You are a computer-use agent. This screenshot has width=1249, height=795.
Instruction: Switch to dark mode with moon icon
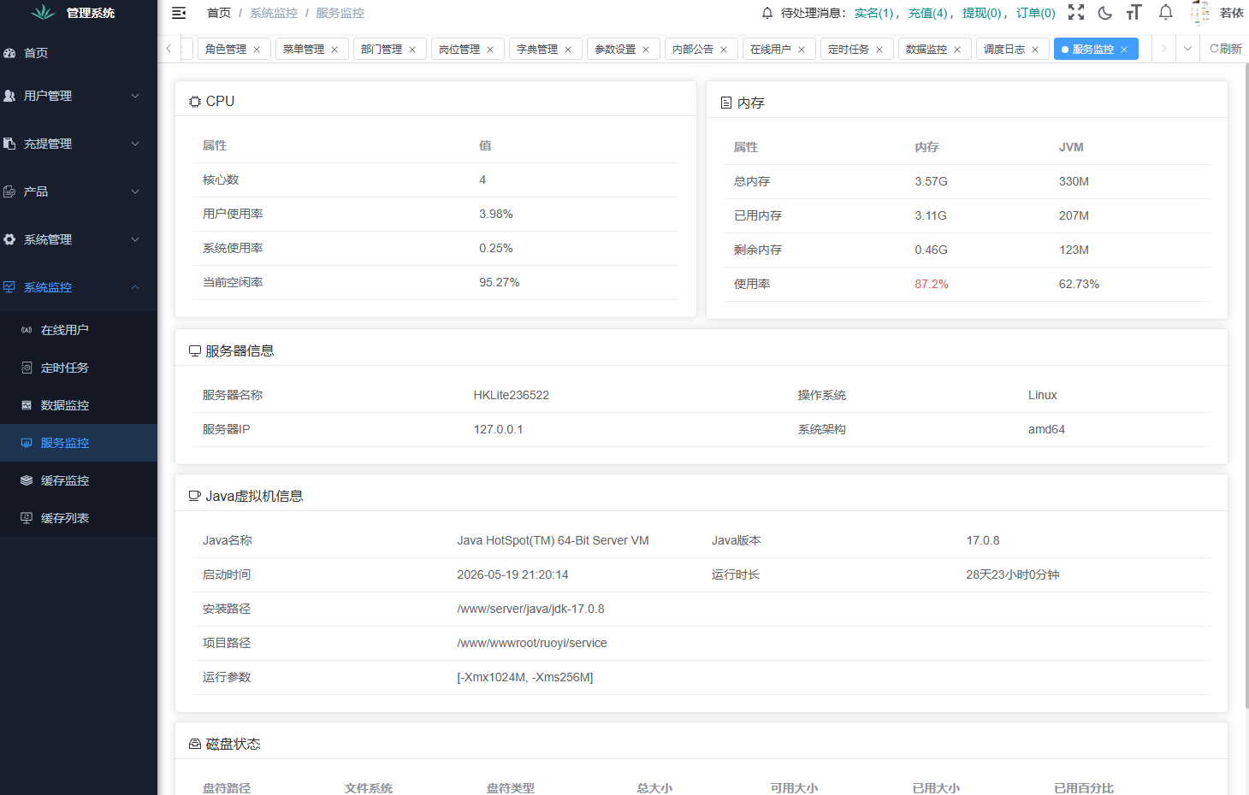[1105, 13]
